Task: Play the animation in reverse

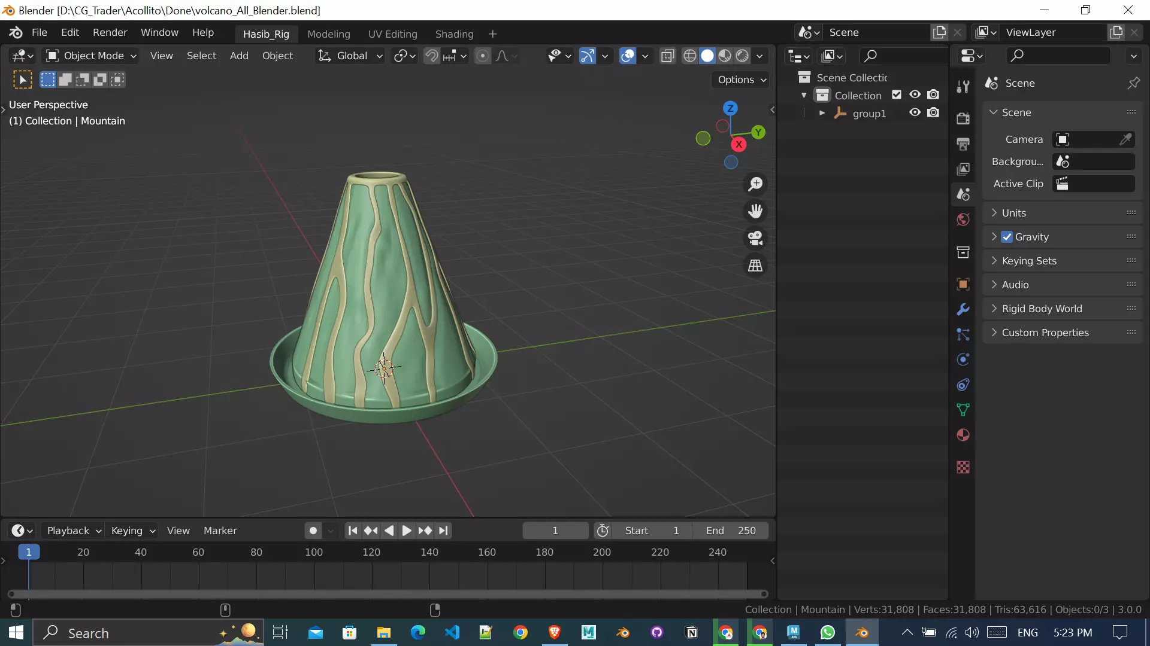Action: [x=389, y=531]
